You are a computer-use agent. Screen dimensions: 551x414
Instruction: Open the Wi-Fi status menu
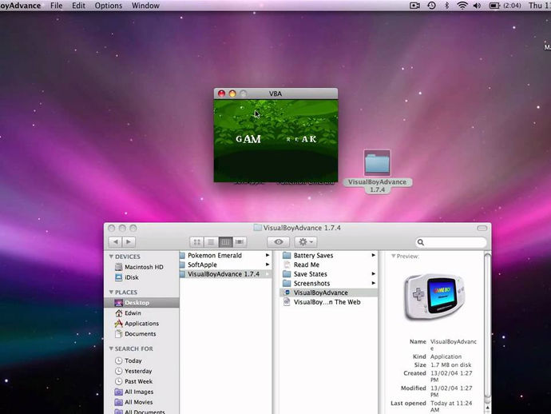(462, 6)
